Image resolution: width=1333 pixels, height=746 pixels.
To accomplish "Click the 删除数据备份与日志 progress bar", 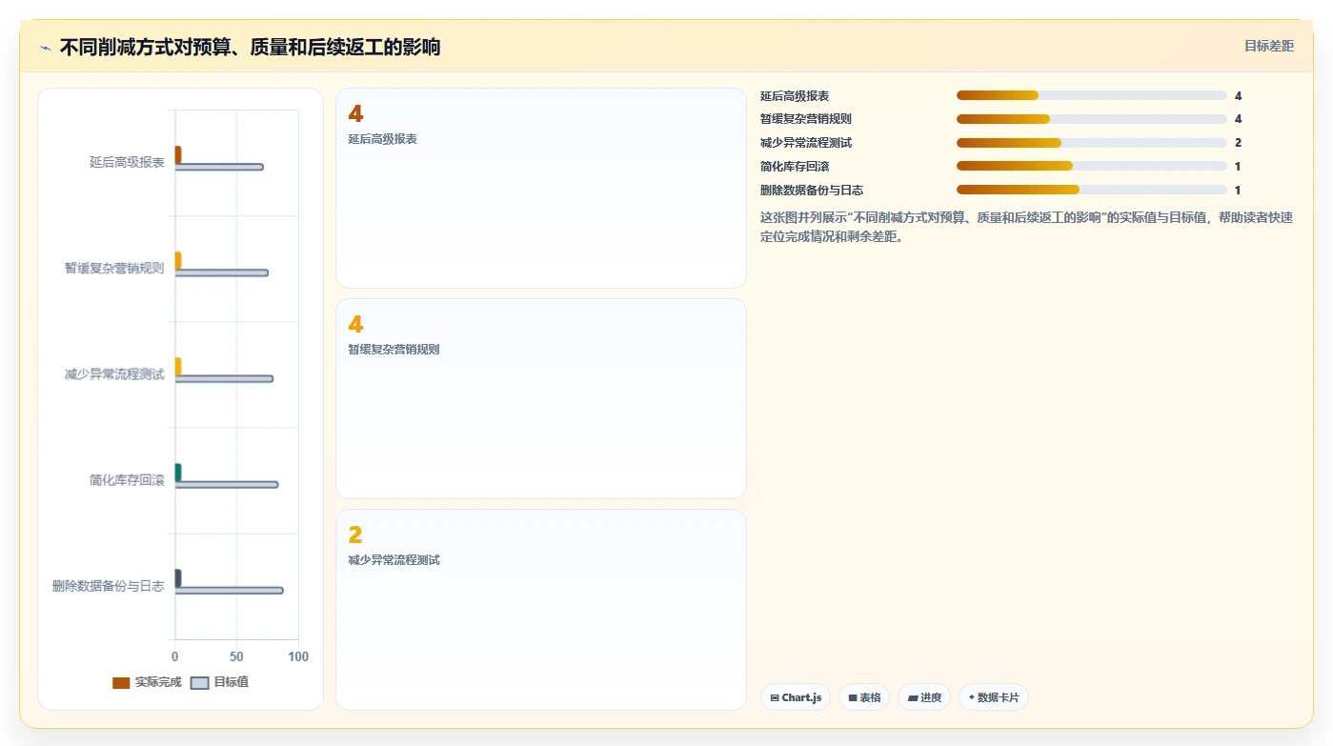I will (x=1092, y=190).
